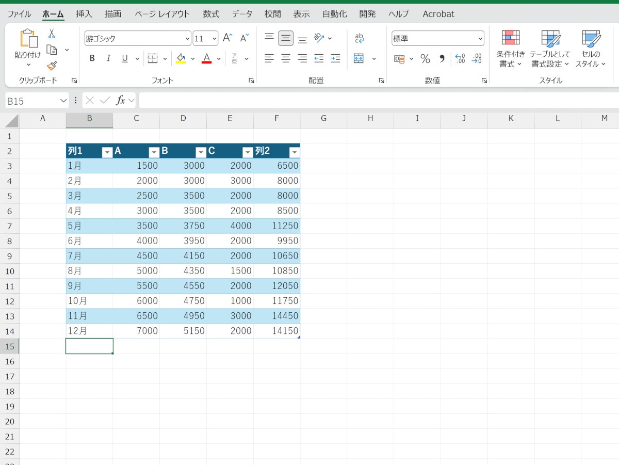Open Conditional Formatting menu
Viewport: 619px width, 465px height.
pyautogui.click(x=511, y=49)
